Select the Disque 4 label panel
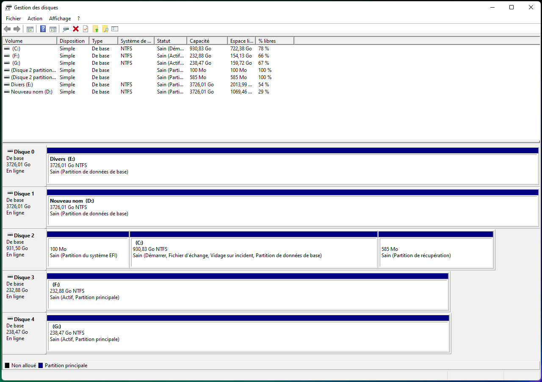This screenshot has height=382, width=542. pos(24,333)
